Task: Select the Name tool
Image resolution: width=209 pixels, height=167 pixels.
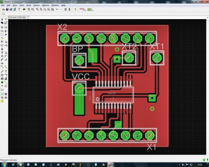Action: (2, 53)
